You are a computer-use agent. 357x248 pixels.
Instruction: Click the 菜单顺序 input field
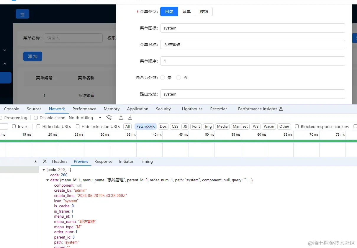click(253, 61)
